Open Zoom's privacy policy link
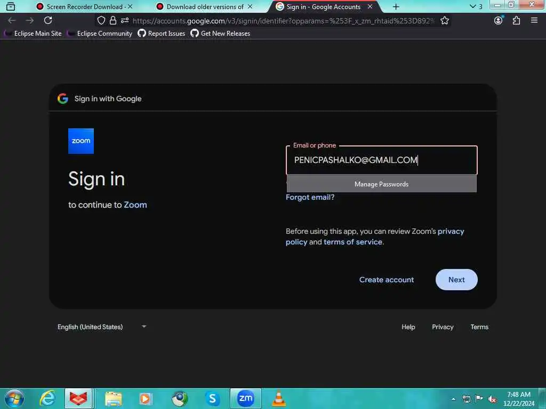Viewport: 546px width, 409px height. [451, 231]
